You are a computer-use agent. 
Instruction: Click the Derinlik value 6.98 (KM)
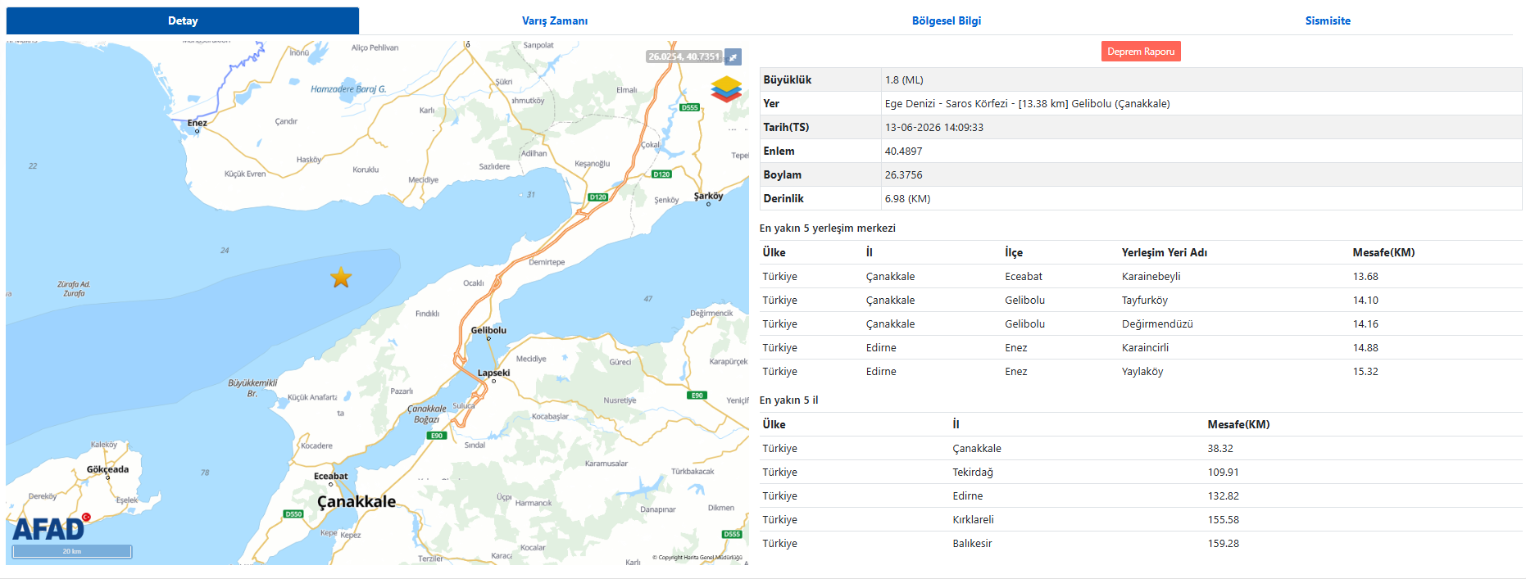coord(907,198)
